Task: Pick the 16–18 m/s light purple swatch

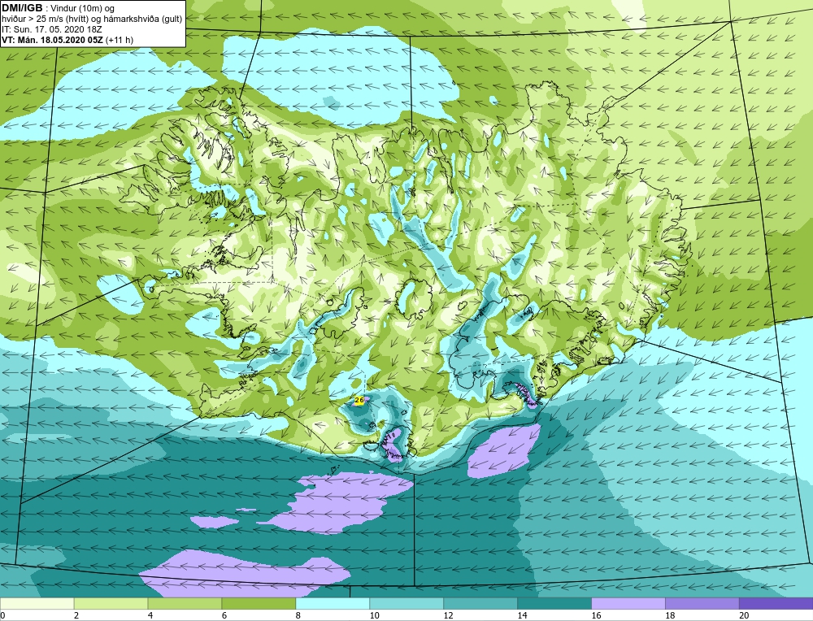Action: [628, 604]
